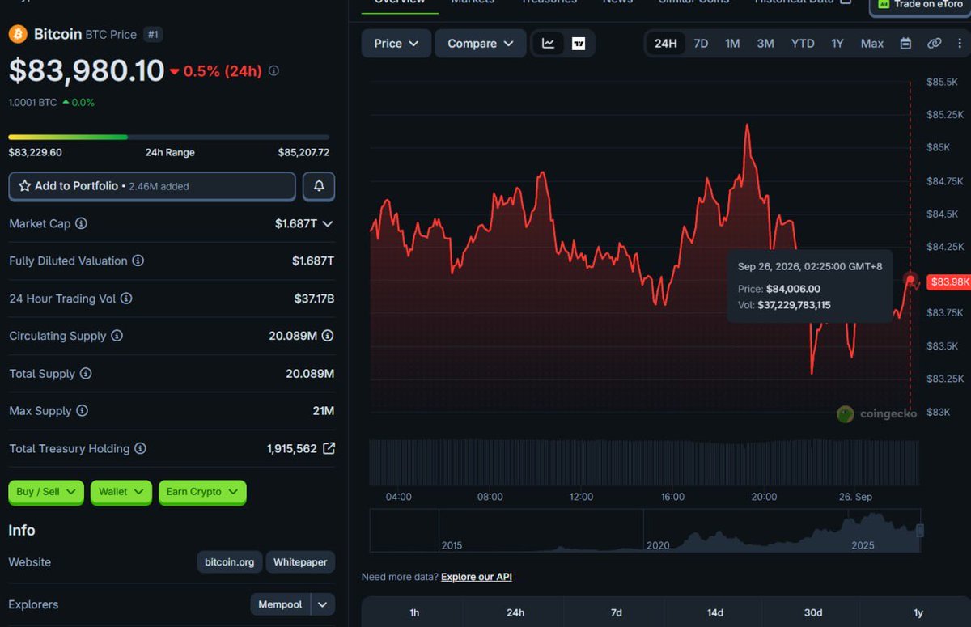
Task: Open the Mempool explorer link
Action: (x=280, y=604)
